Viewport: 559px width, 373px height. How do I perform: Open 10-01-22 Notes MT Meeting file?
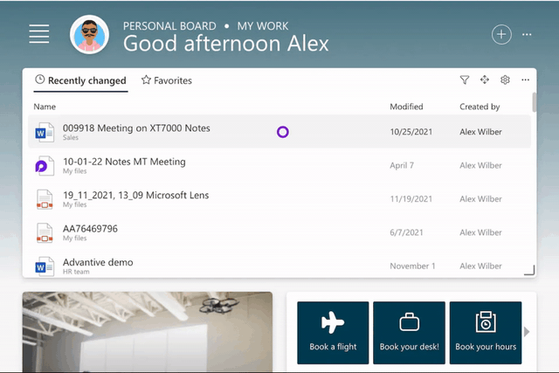[x=124, y=162]
